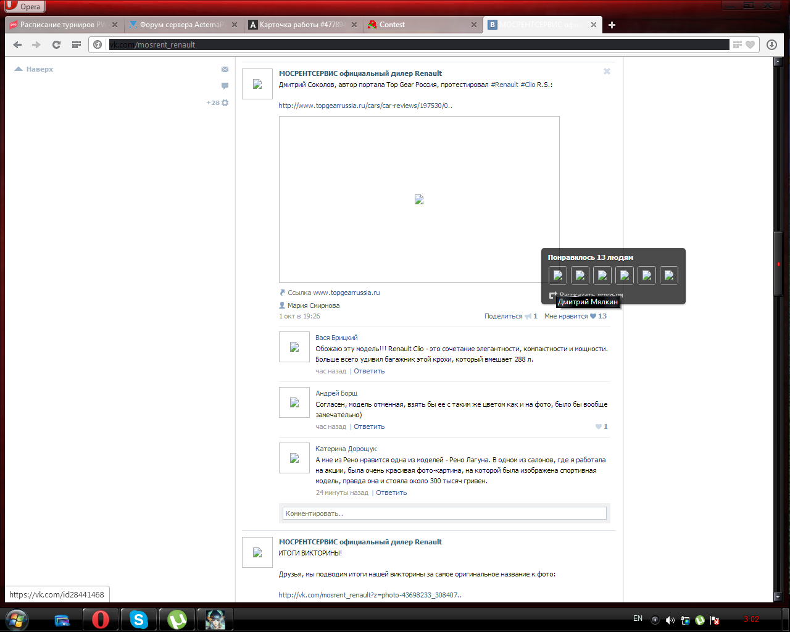The image size is (790, 632).
Task: Switch input language via EN indicator
Action: coord(638,618)
